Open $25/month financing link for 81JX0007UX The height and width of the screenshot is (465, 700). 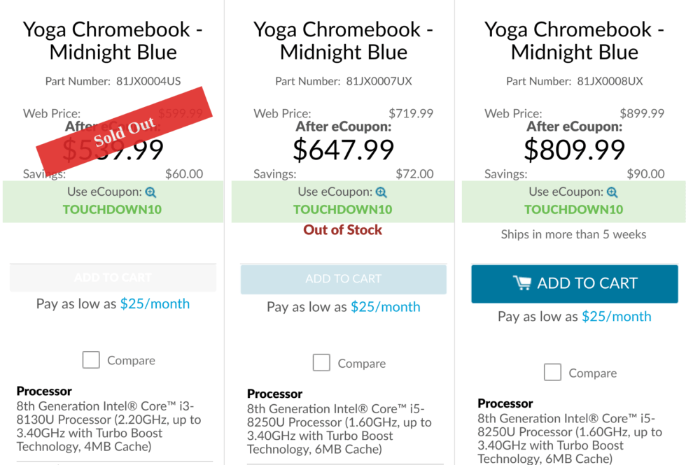(385, 307)
